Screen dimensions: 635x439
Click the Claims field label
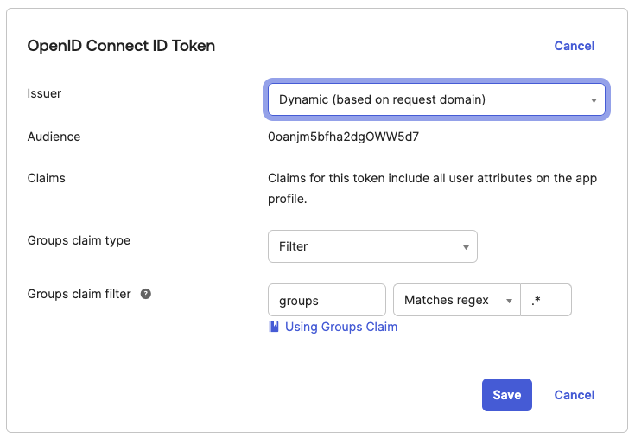[47, 178]
